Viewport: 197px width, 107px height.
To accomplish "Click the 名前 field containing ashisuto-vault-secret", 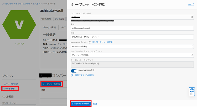I will 132,28.
